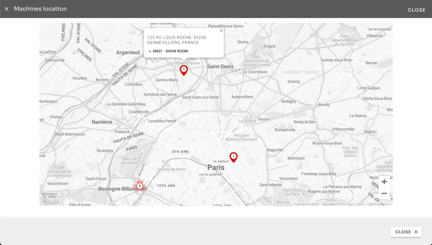Viewport: 432px width, 245px height.
Task: Expand the DM31 : SHOW ROOM entry
Action: [170, 51]
